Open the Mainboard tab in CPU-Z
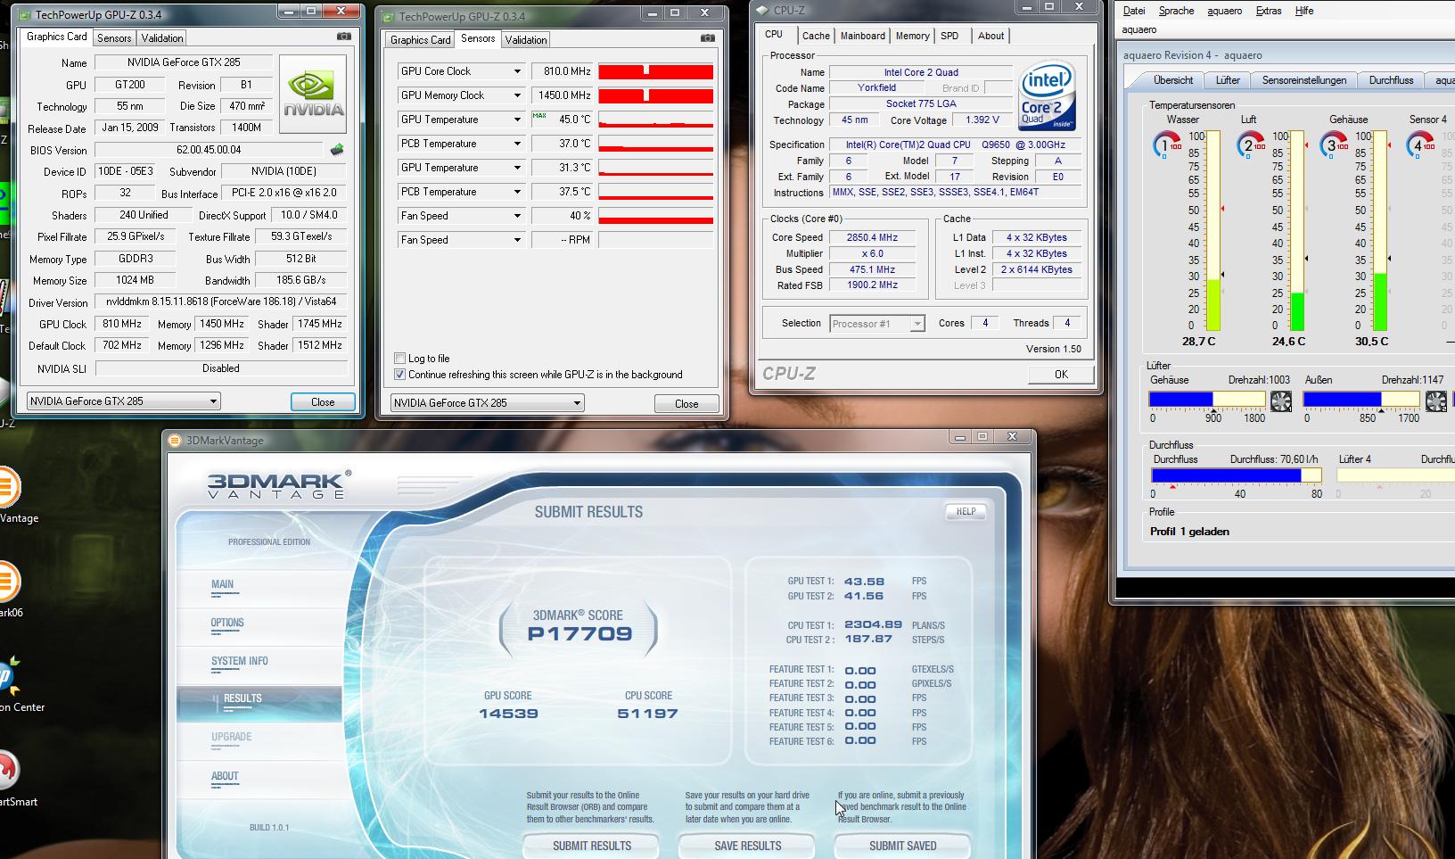This screenshot has height=859, width=1455. pos(863,36)
